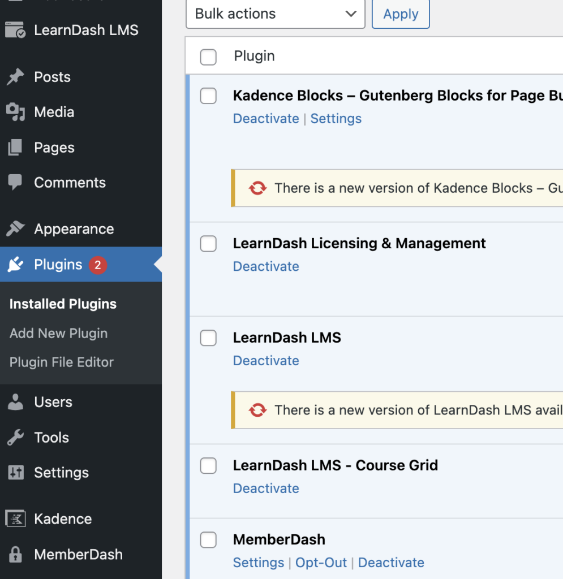Click the Kadence logo icon in sidebar
The image size is (563, 579).
pyautogui.click(x=15, y=519)
